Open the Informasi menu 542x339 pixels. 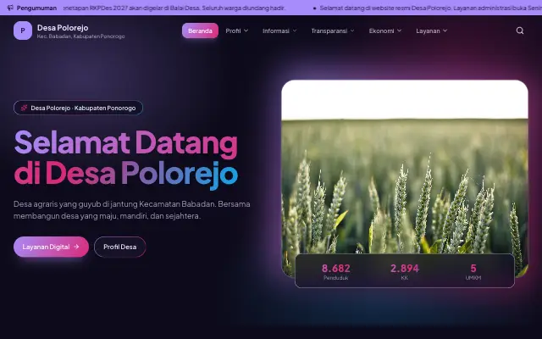[279, 31]
